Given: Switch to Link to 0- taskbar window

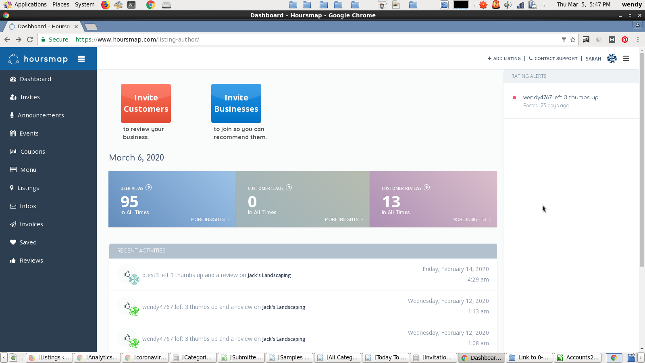Looking at the screenshot, I should 530,358.
